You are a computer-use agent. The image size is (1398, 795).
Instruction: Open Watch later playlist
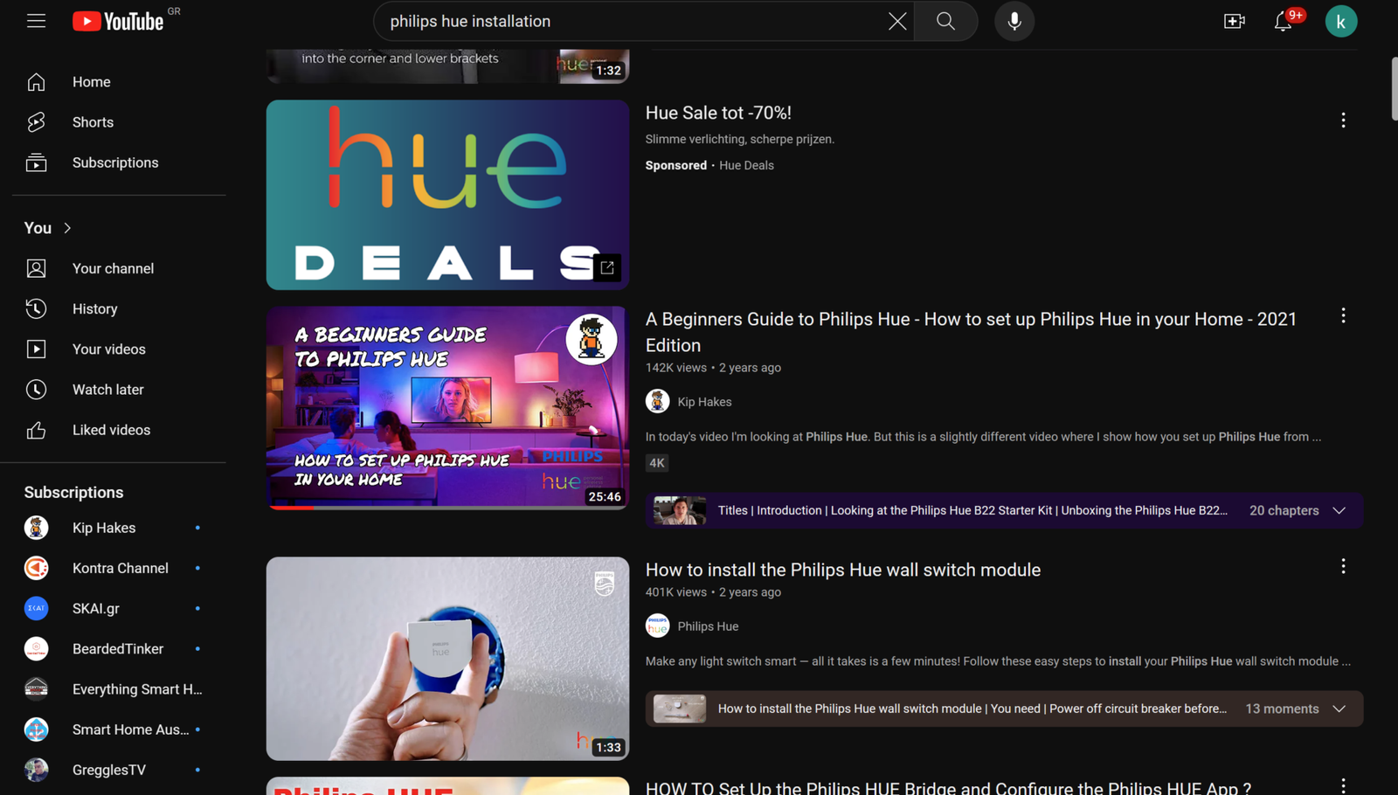pyautogui.click(x=107, y=390)
